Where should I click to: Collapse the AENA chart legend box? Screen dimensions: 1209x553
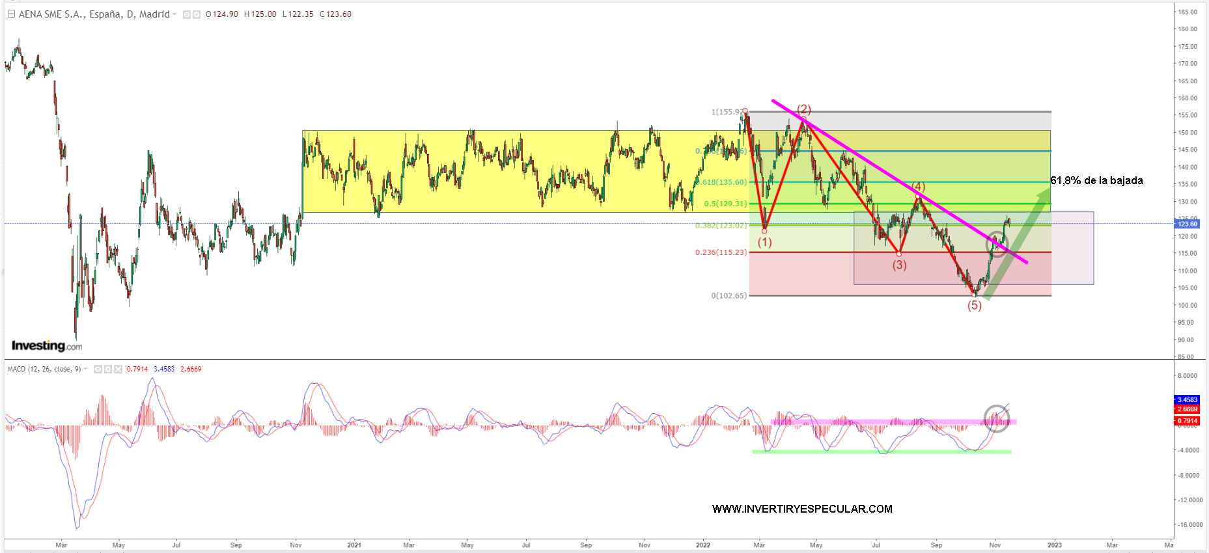point(11,14)
